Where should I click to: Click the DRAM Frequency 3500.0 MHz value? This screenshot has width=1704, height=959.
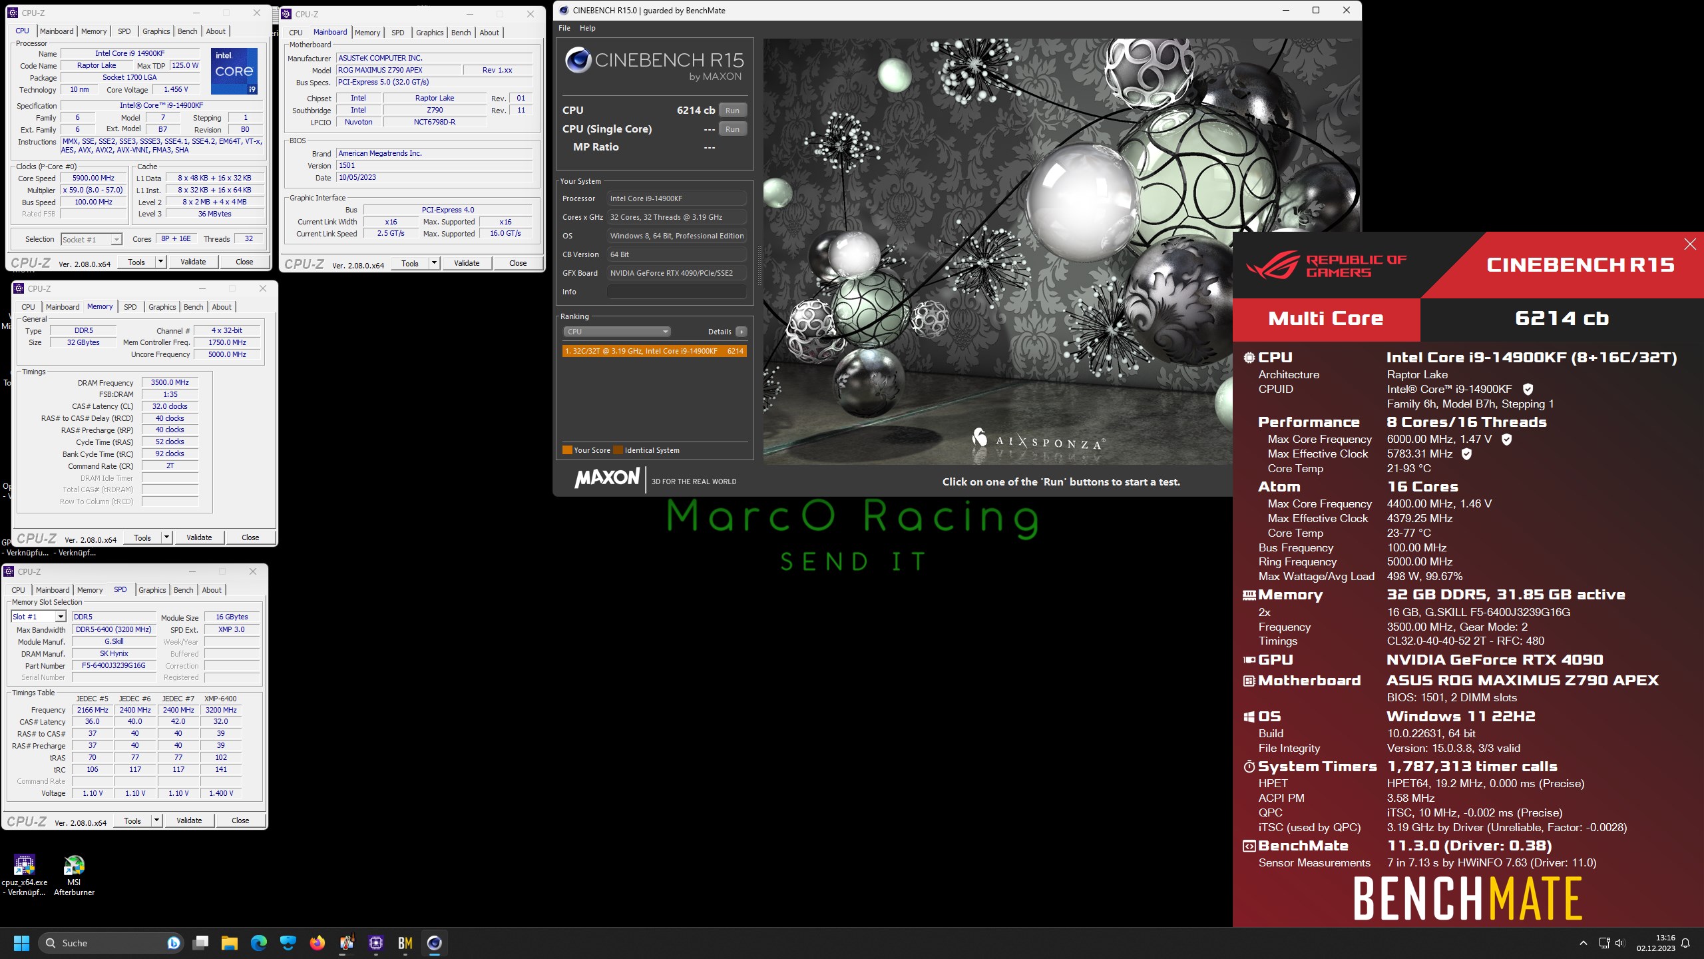[x=170, y=383]
